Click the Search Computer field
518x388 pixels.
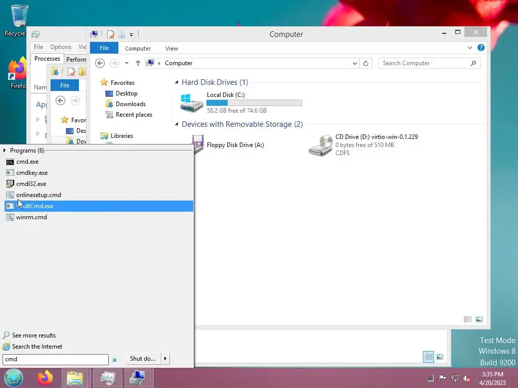tap(429, 63)
